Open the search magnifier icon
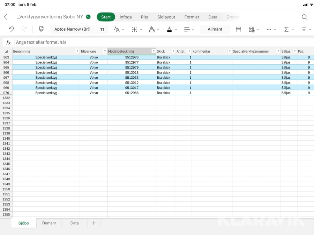314x235 pixels. [304, 17]
